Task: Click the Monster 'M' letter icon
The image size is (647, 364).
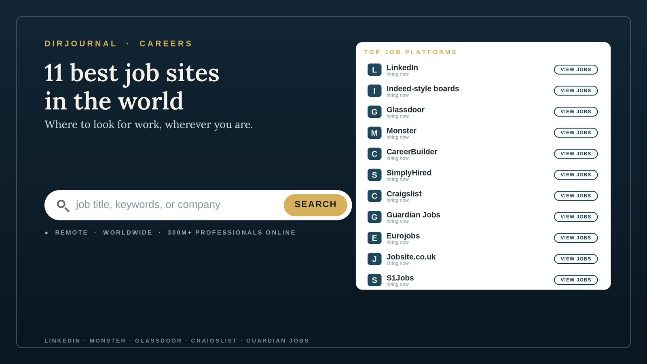Action: point(374,133)
